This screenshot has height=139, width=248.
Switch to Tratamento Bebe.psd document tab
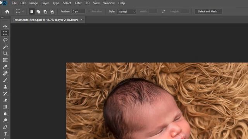(46, 20)
